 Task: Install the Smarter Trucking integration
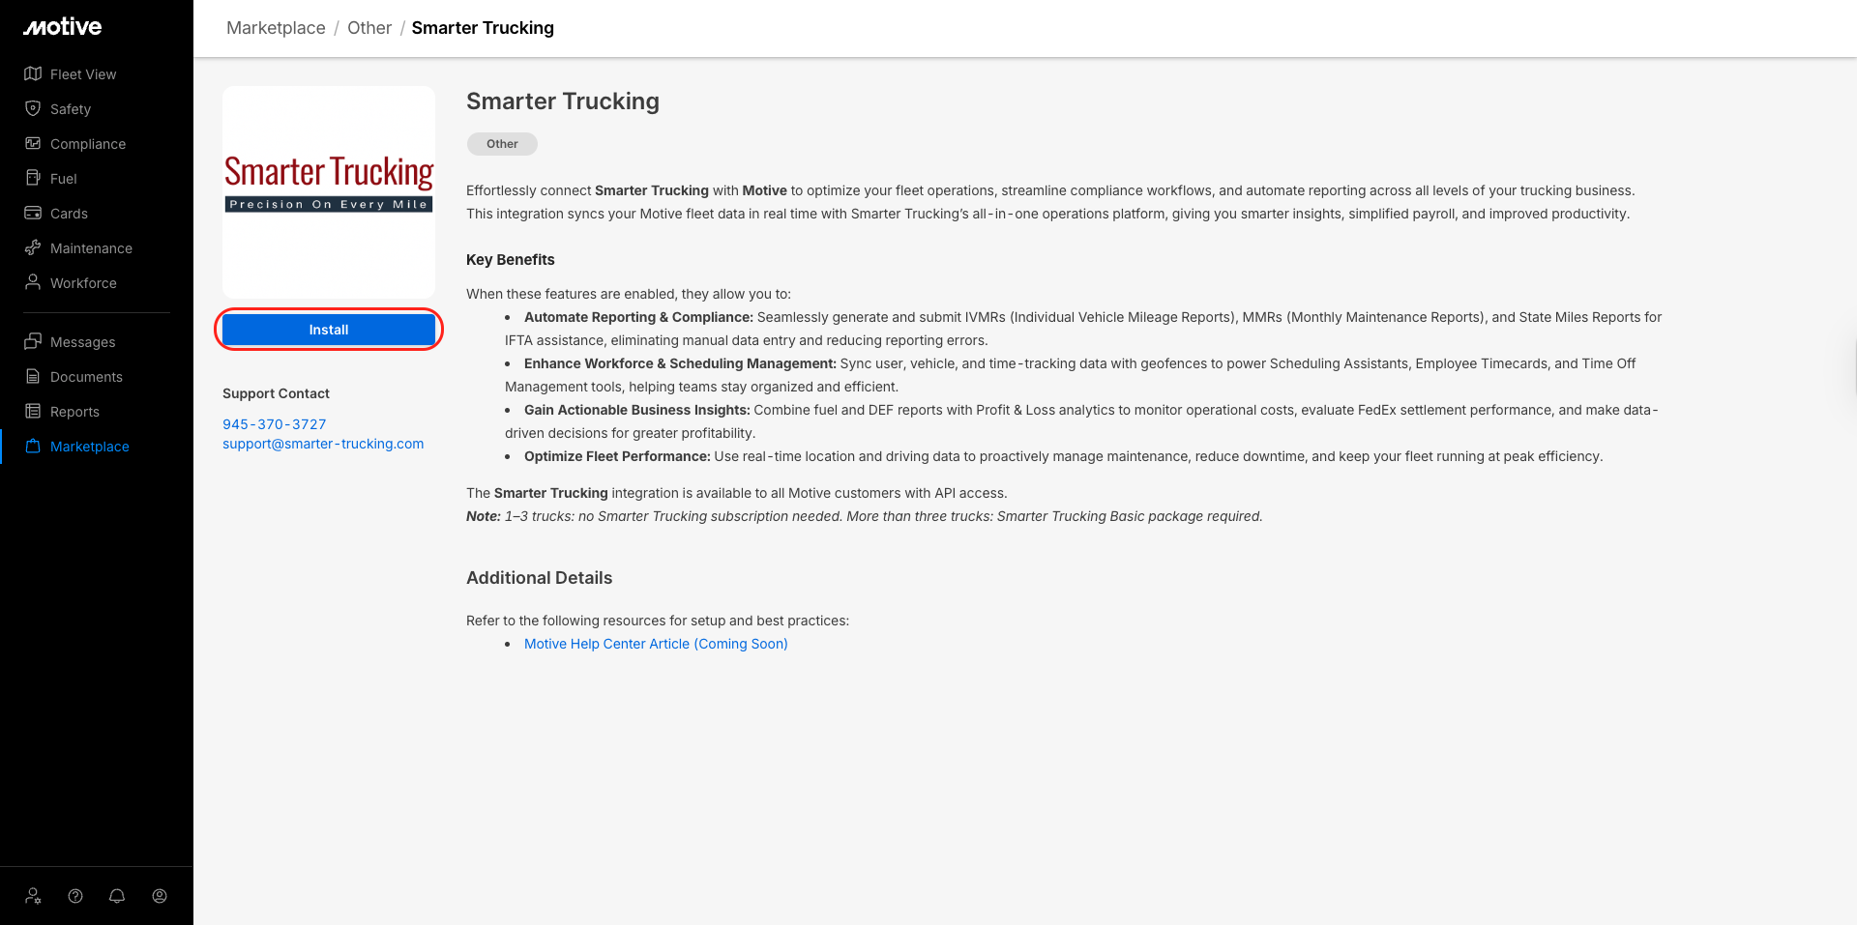coord(329,330)
